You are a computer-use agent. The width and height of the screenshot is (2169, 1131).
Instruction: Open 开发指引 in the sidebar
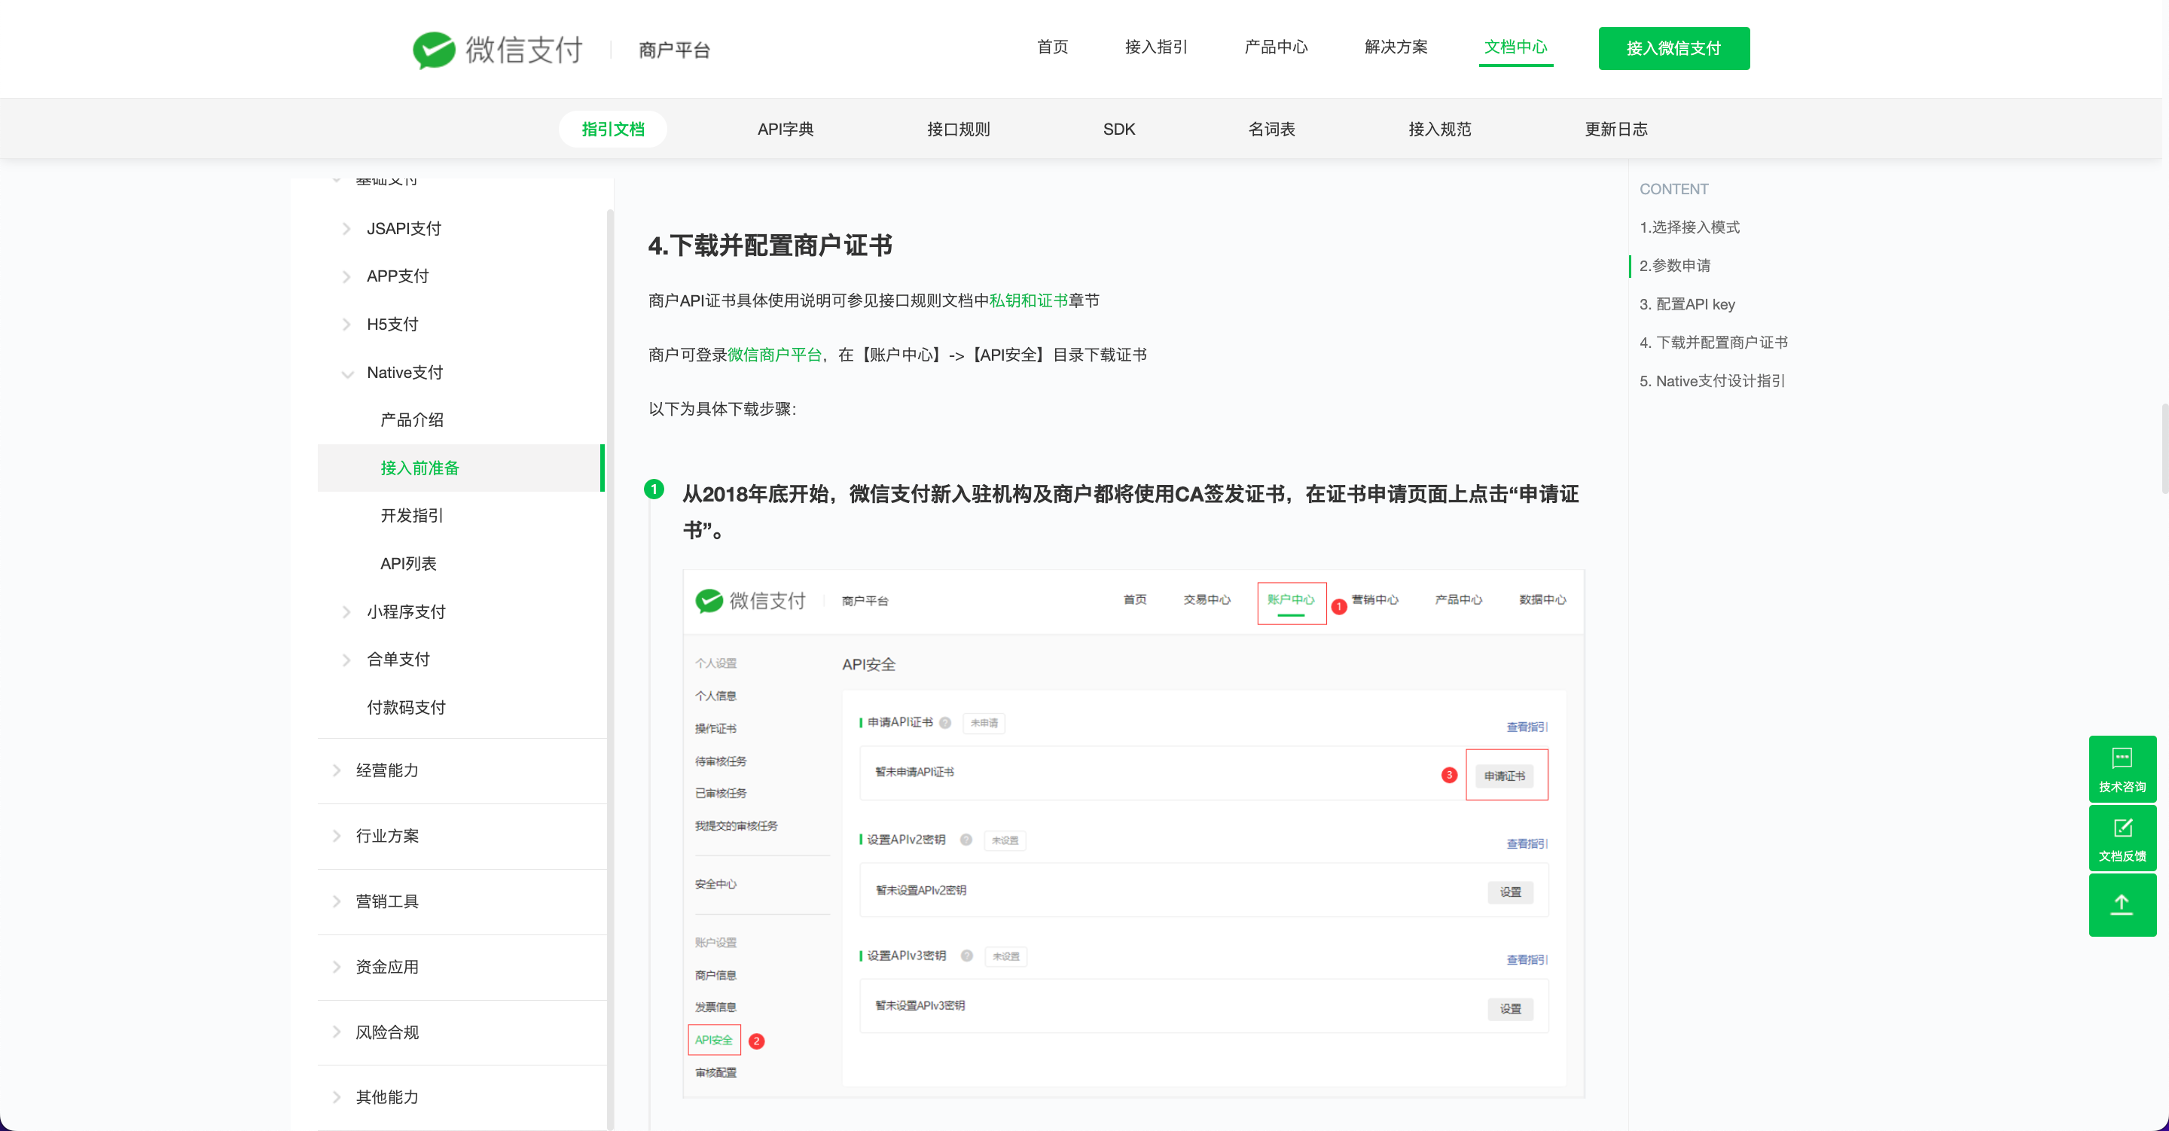(x=412, y=515)
